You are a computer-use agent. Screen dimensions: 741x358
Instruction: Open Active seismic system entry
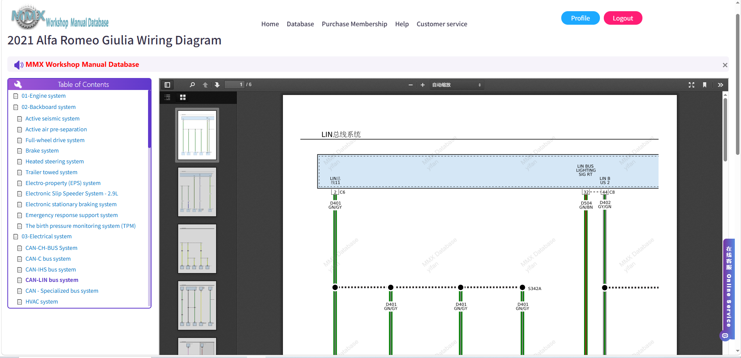[x=53, y=119]
